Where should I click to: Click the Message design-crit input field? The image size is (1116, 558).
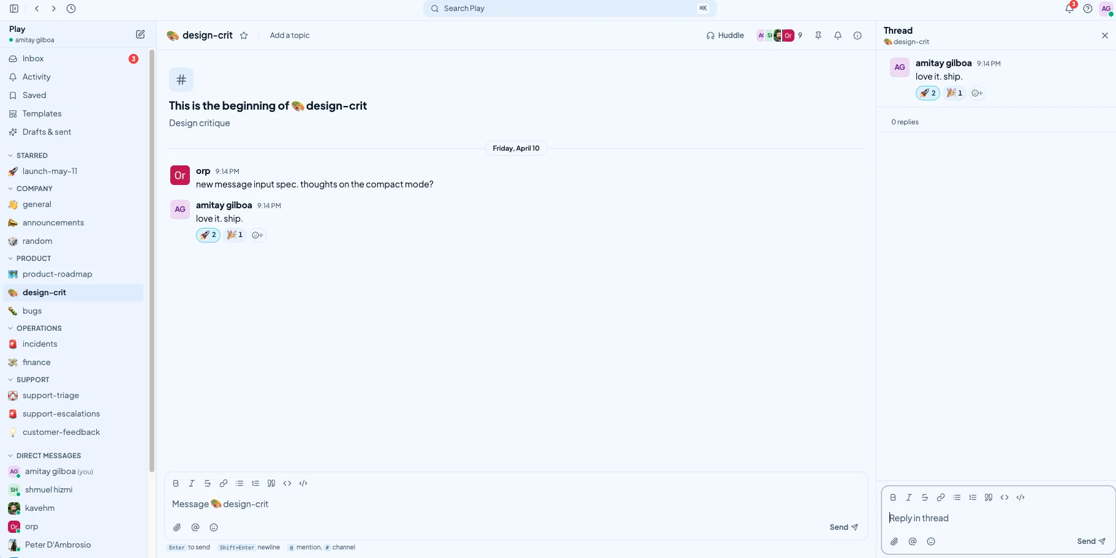[516, 504]
